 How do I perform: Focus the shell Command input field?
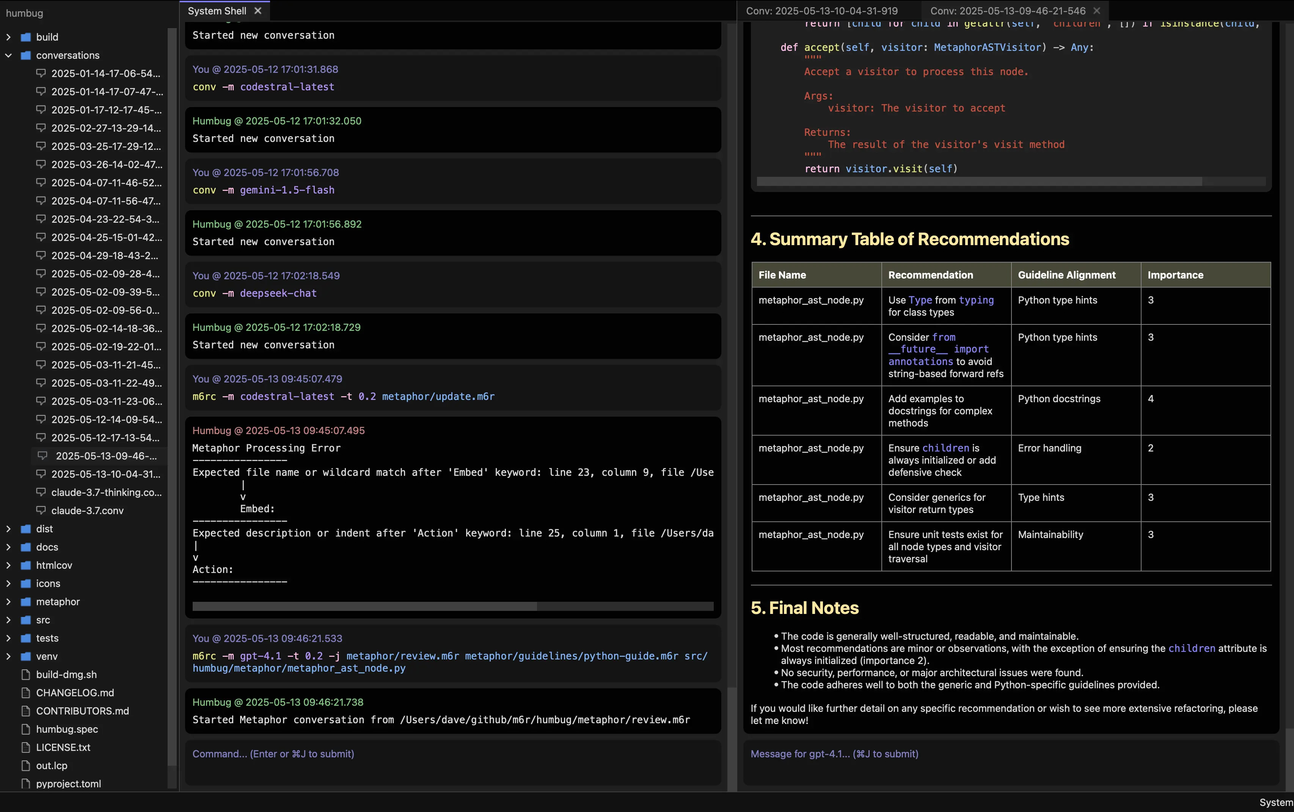(x=452, y=762)
